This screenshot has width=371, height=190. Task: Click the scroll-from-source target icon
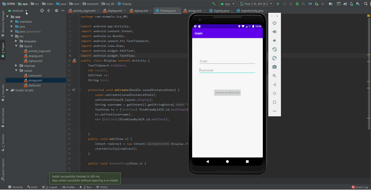(42, 11)
